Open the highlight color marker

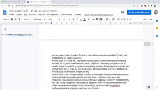click(88, 19)
